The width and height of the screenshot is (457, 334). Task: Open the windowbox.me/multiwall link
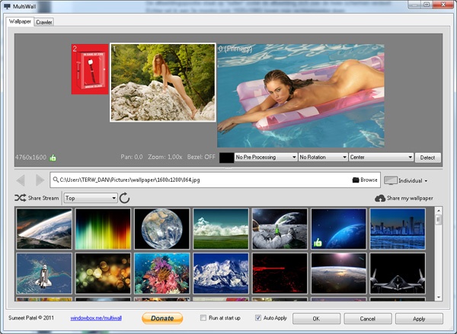point(95,319)
